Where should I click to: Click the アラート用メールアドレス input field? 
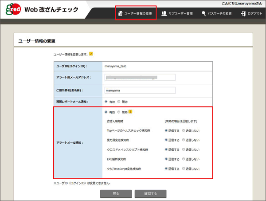(140, 78)
